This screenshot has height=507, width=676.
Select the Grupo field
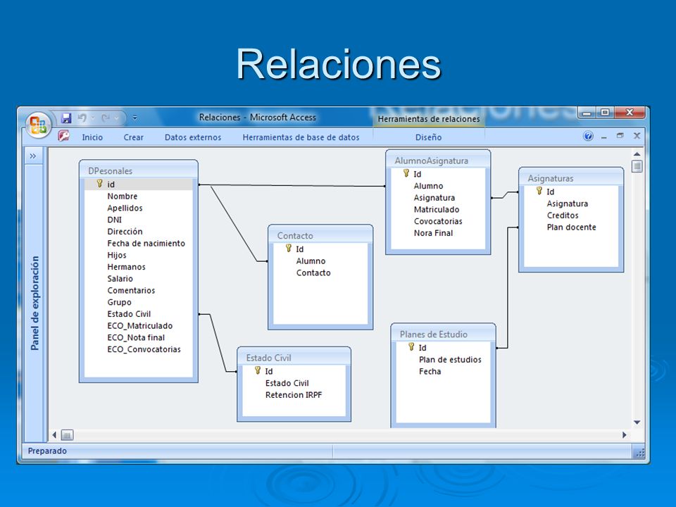click(x=119, y=302)
